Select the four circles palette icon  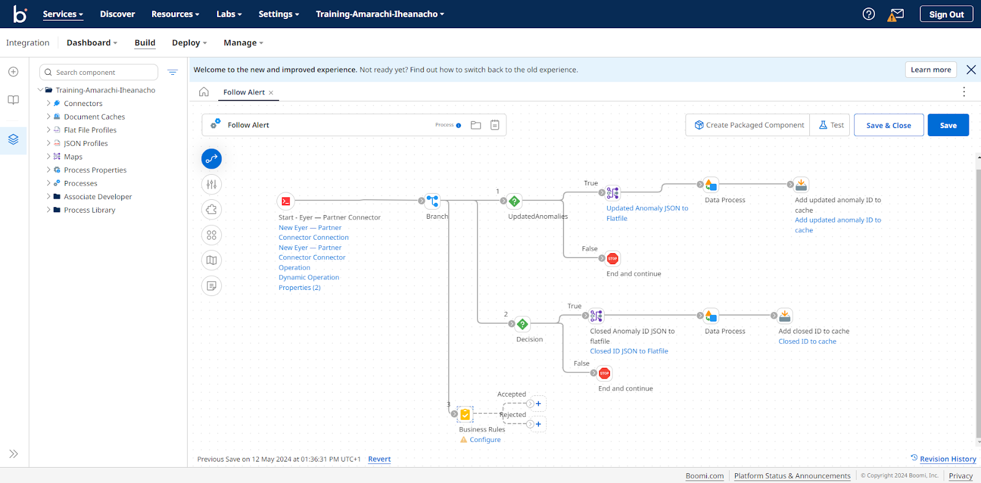pyautogui.click(x=212, y=235)
